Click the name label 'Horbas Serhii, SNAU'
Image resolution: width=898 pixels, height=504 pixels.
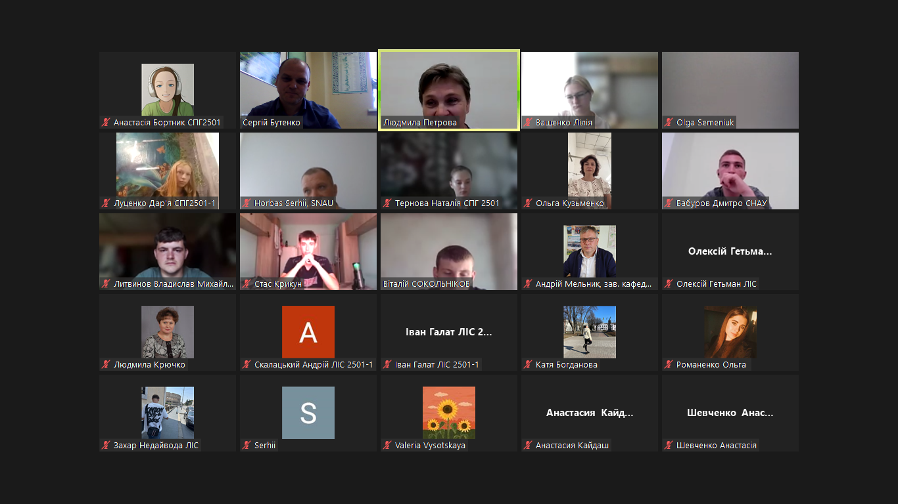(x=294, y=203)
